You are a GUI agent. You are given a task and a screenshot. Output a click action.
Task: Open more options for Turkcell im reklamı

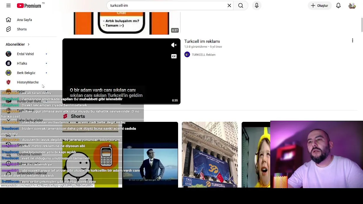tap(353, 41)
